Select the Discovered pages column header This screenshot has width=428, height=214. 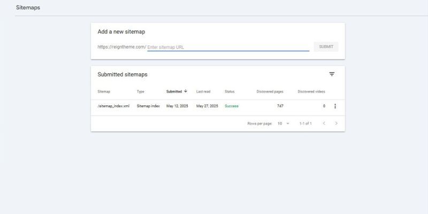[x=270, y=91]
